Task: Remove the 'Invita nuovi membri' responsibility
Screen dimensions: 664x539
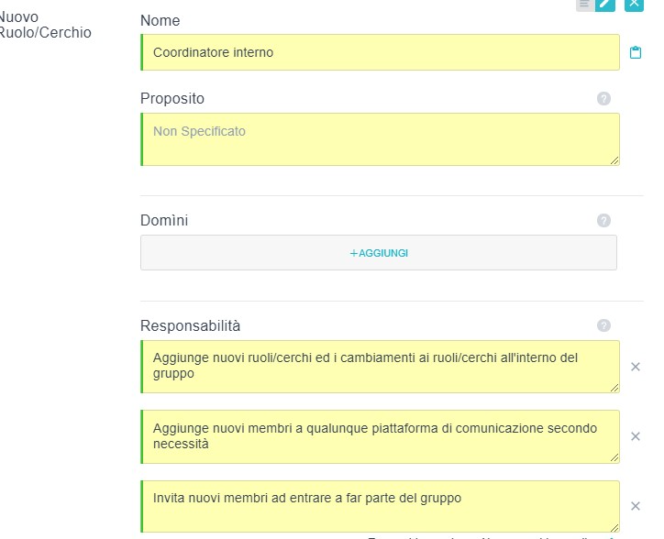Action: pos(636,506)
